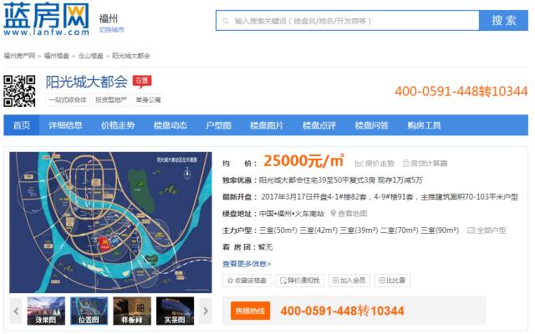Open the 户型图 tab
Image resolution: width=535 pixels, height=334 pixels.
[x=218, y=125]
